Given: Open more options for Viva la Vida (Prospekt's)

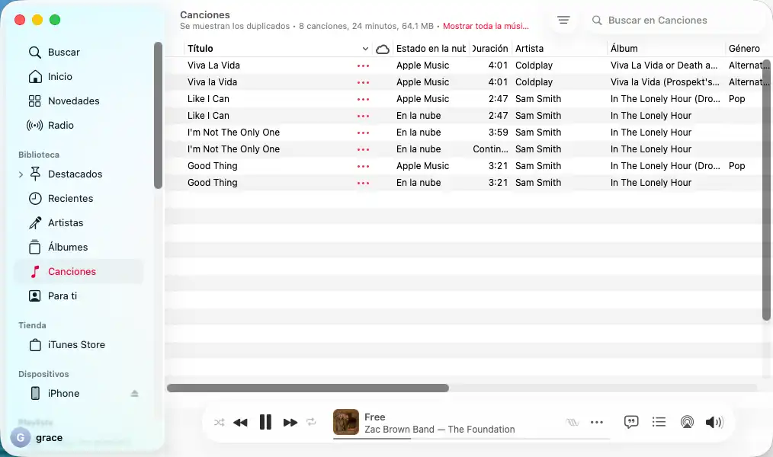Looking at the screenshot, I should click(x=364, y=83).
